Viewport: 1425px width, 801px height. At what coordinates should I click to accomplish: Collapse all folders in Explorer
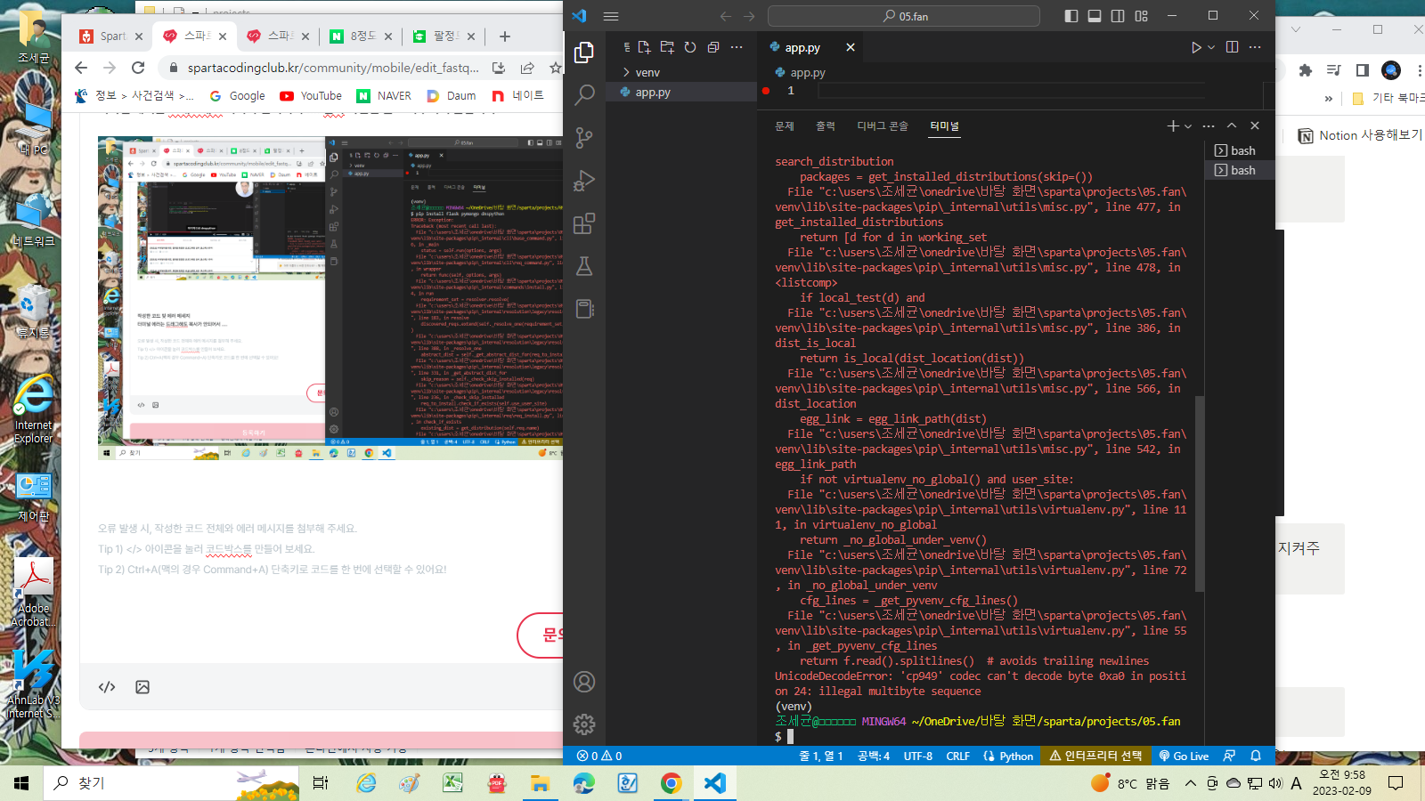point(713,47)
